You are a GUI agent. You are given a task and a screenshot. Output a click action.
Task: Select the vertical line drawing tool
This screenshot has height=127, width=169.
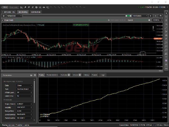pos(166,24)
